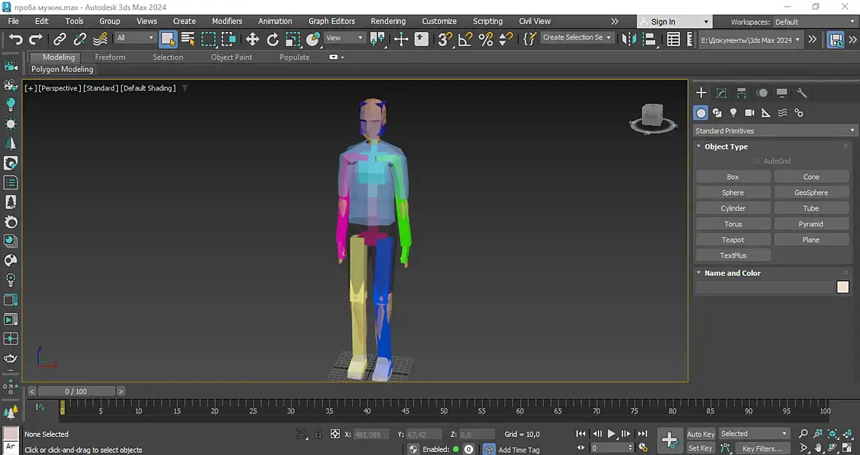This screenshot has width=860, height=455.
Task: Open the Modifiers menu
Action: tap(227, 21)
